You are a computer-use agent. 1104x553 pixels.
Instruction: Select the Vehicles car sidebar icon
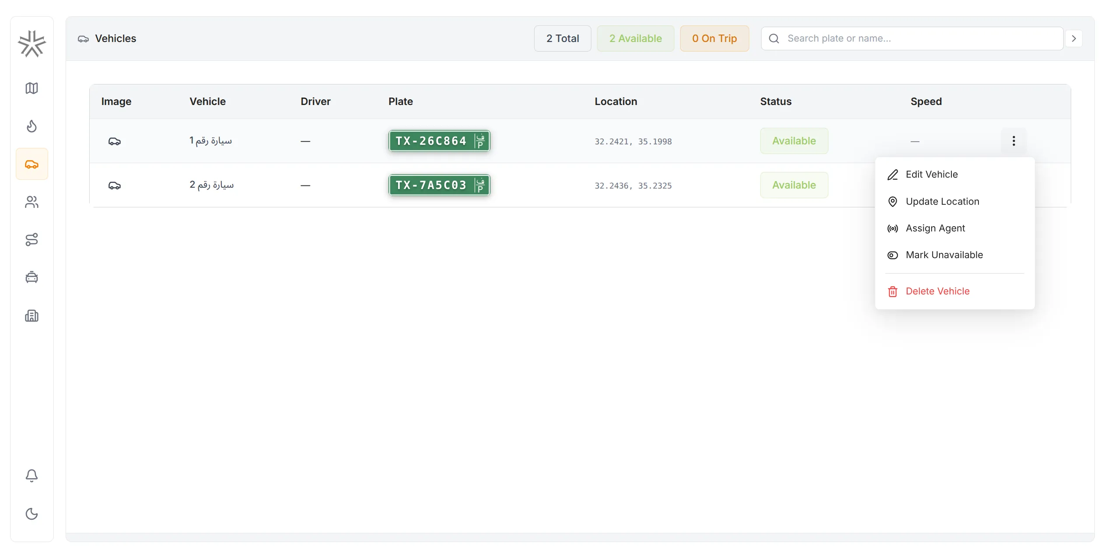(x=32, y=164)
